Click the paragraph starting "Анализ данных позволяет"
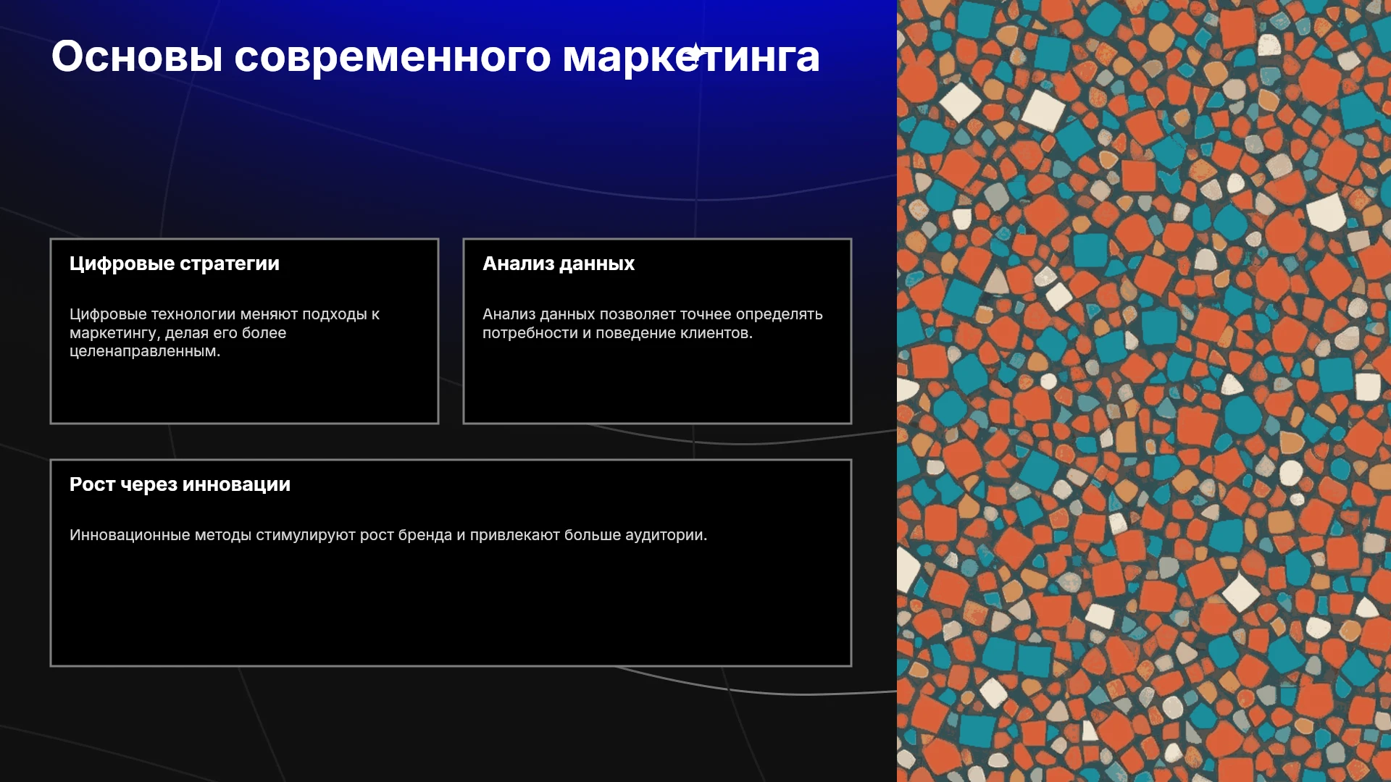 pos(653,324)
